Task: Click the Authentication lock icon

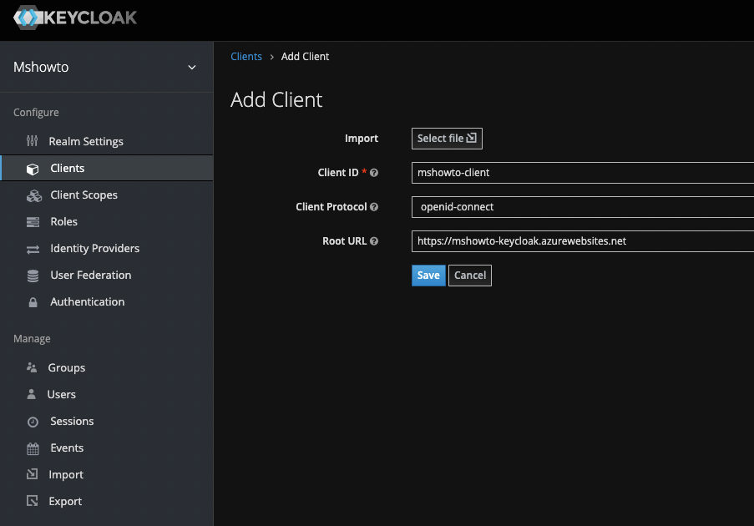Action: (33, 302)
